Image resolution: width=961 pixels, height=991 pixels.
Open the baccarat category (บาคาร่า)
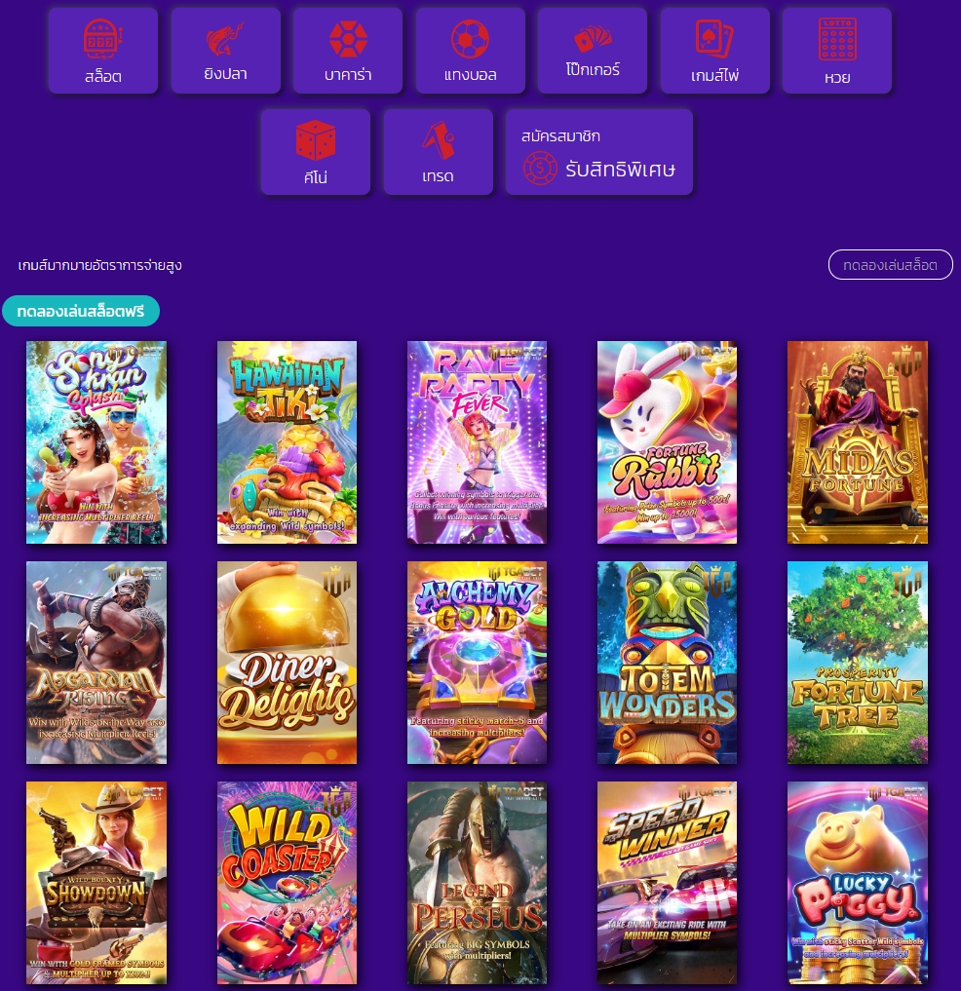[348, 51]
